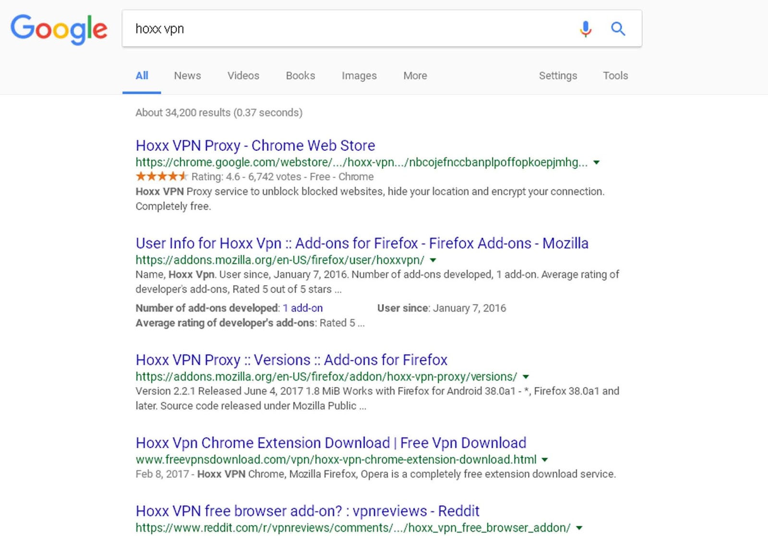Select the All results tab

[x=142, y=76]
